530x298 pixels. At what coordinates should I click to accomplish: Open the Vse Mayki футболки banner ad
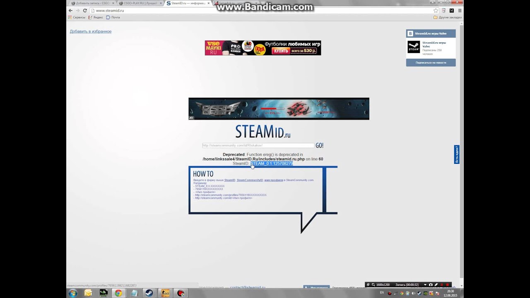point(263,48)
